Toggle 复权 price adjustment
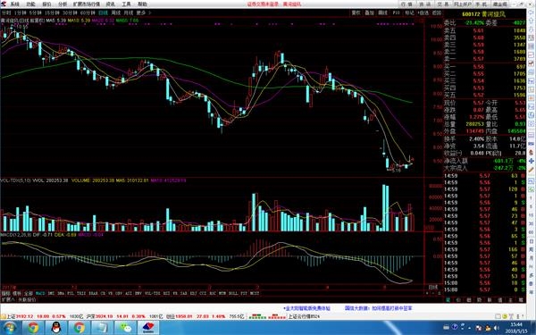This screenshot has width=536, height=335. 356,13
